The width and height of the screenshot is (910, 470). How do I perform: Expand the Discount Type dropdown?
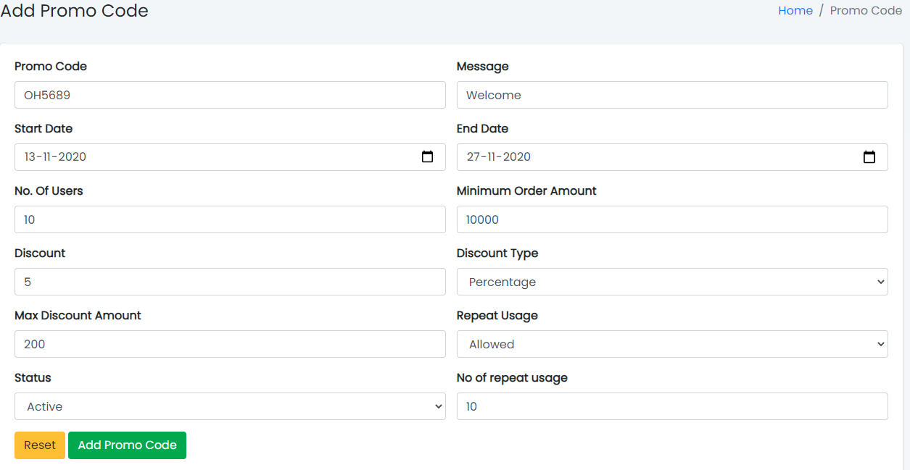coord(672,282)
